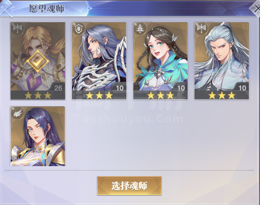This screenshot has width=260, height=205.
Task: Click level 10 badge on purple-haired hero
Action: [119, 88]
